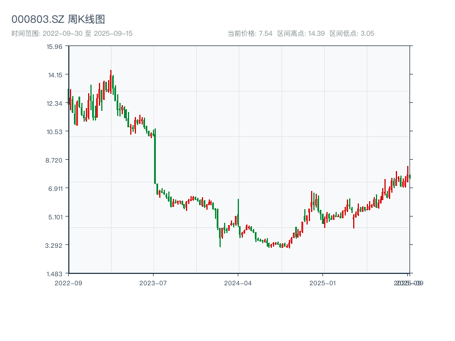Click the 10.53 y-axis price label
455x341 pixels.
[x=55, y=131]
